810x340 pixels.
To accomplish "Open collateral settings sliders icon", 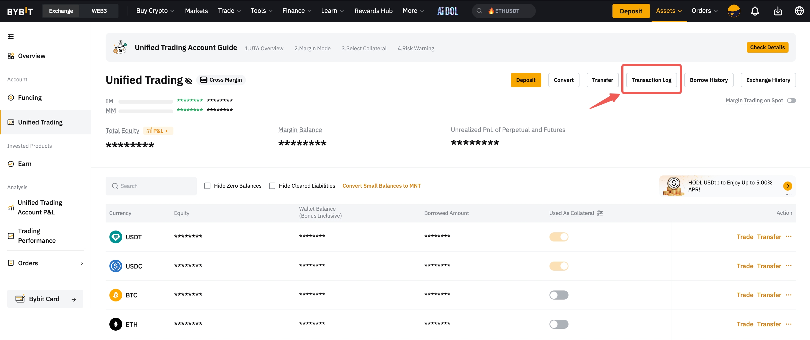I will [x=600, y=213].
